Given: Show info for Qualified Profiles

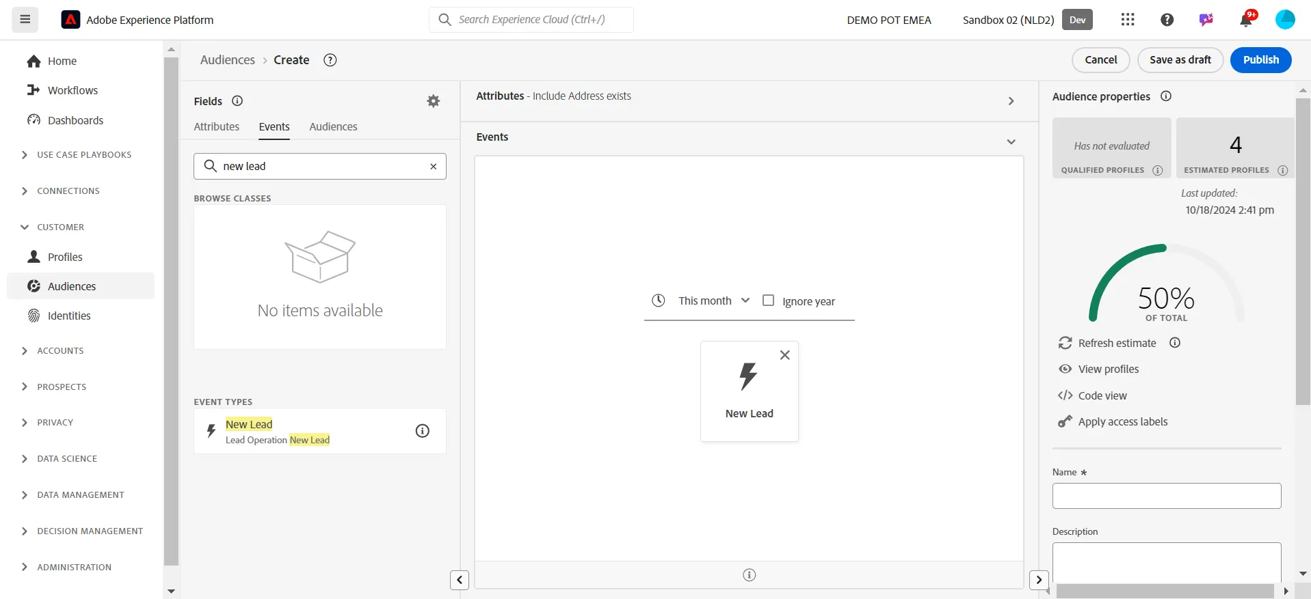Looking at the screenshot, I should click(x=1158, y=170).
